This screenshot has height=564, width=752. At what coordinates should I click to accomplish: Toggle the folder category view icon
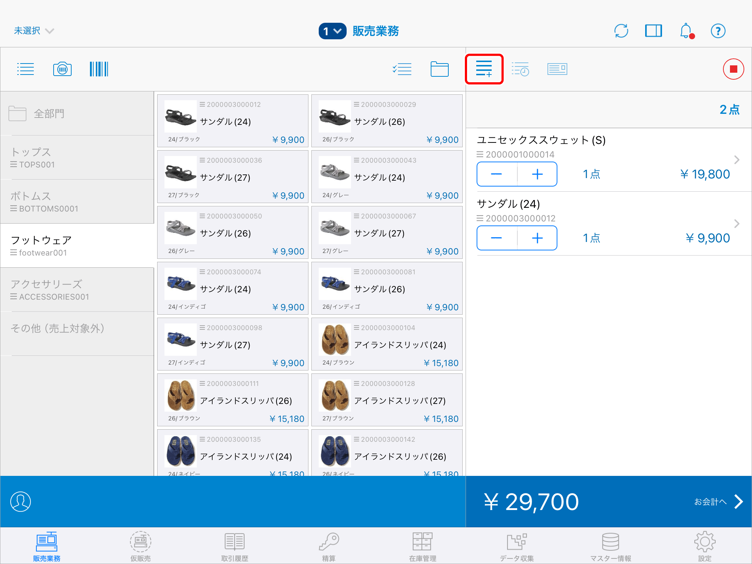(439, 69)
